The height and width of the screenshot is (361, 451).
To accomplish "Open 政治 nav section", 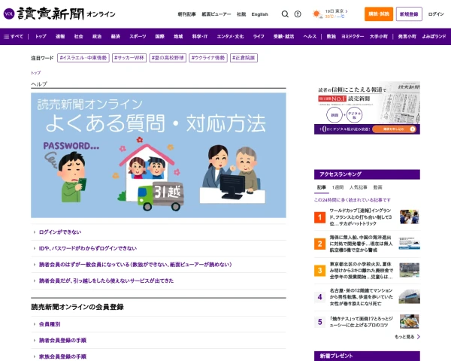I will 97,36.
